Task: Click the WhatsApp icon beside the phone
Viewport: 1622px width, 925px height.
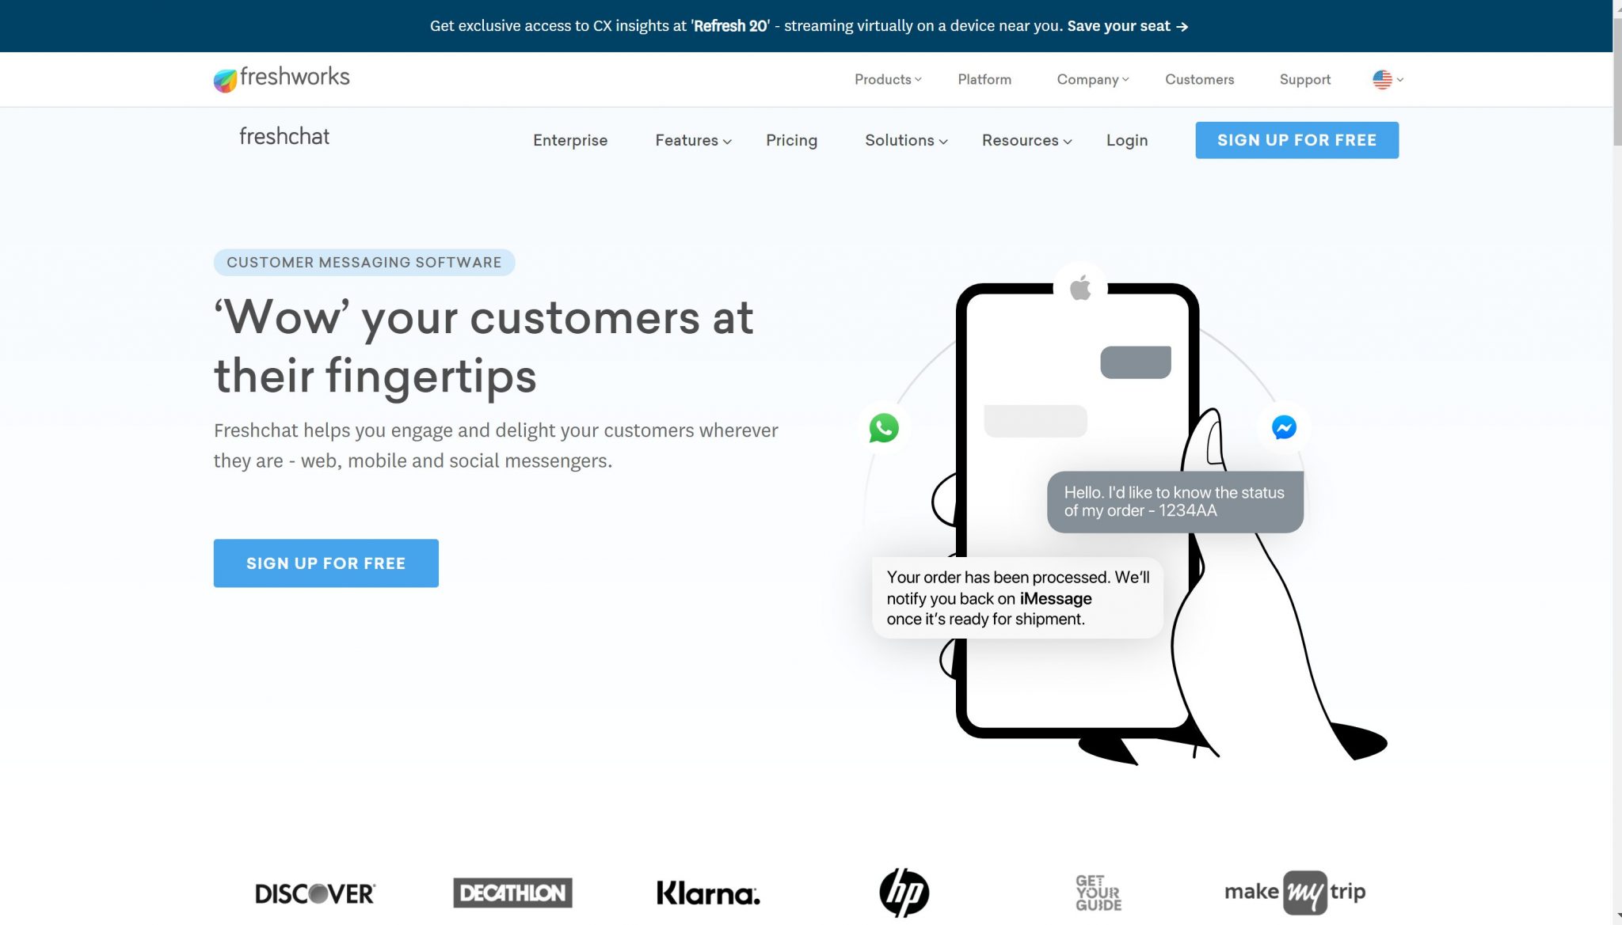Action: point(884,428)
